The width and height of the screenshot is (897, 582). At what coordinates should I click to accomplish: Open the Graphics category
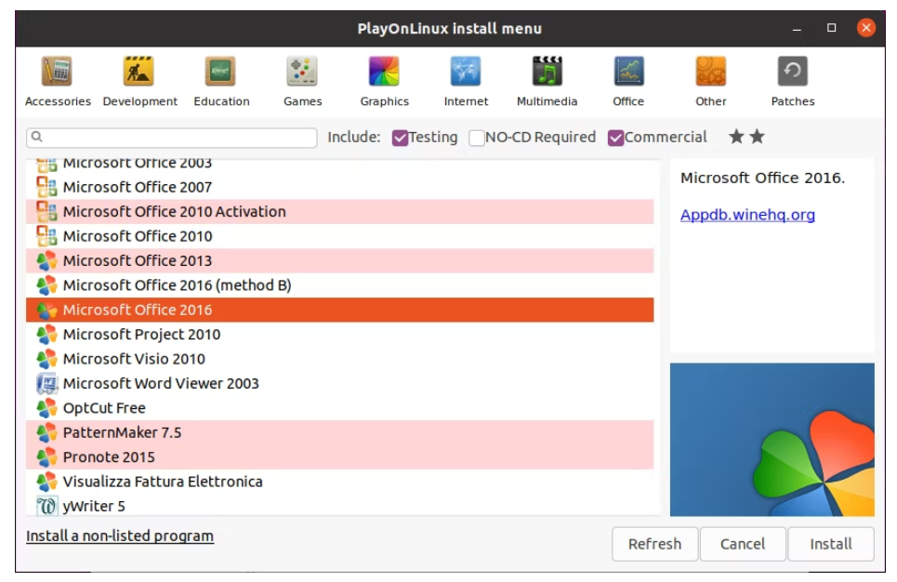[x=385, y=81]
